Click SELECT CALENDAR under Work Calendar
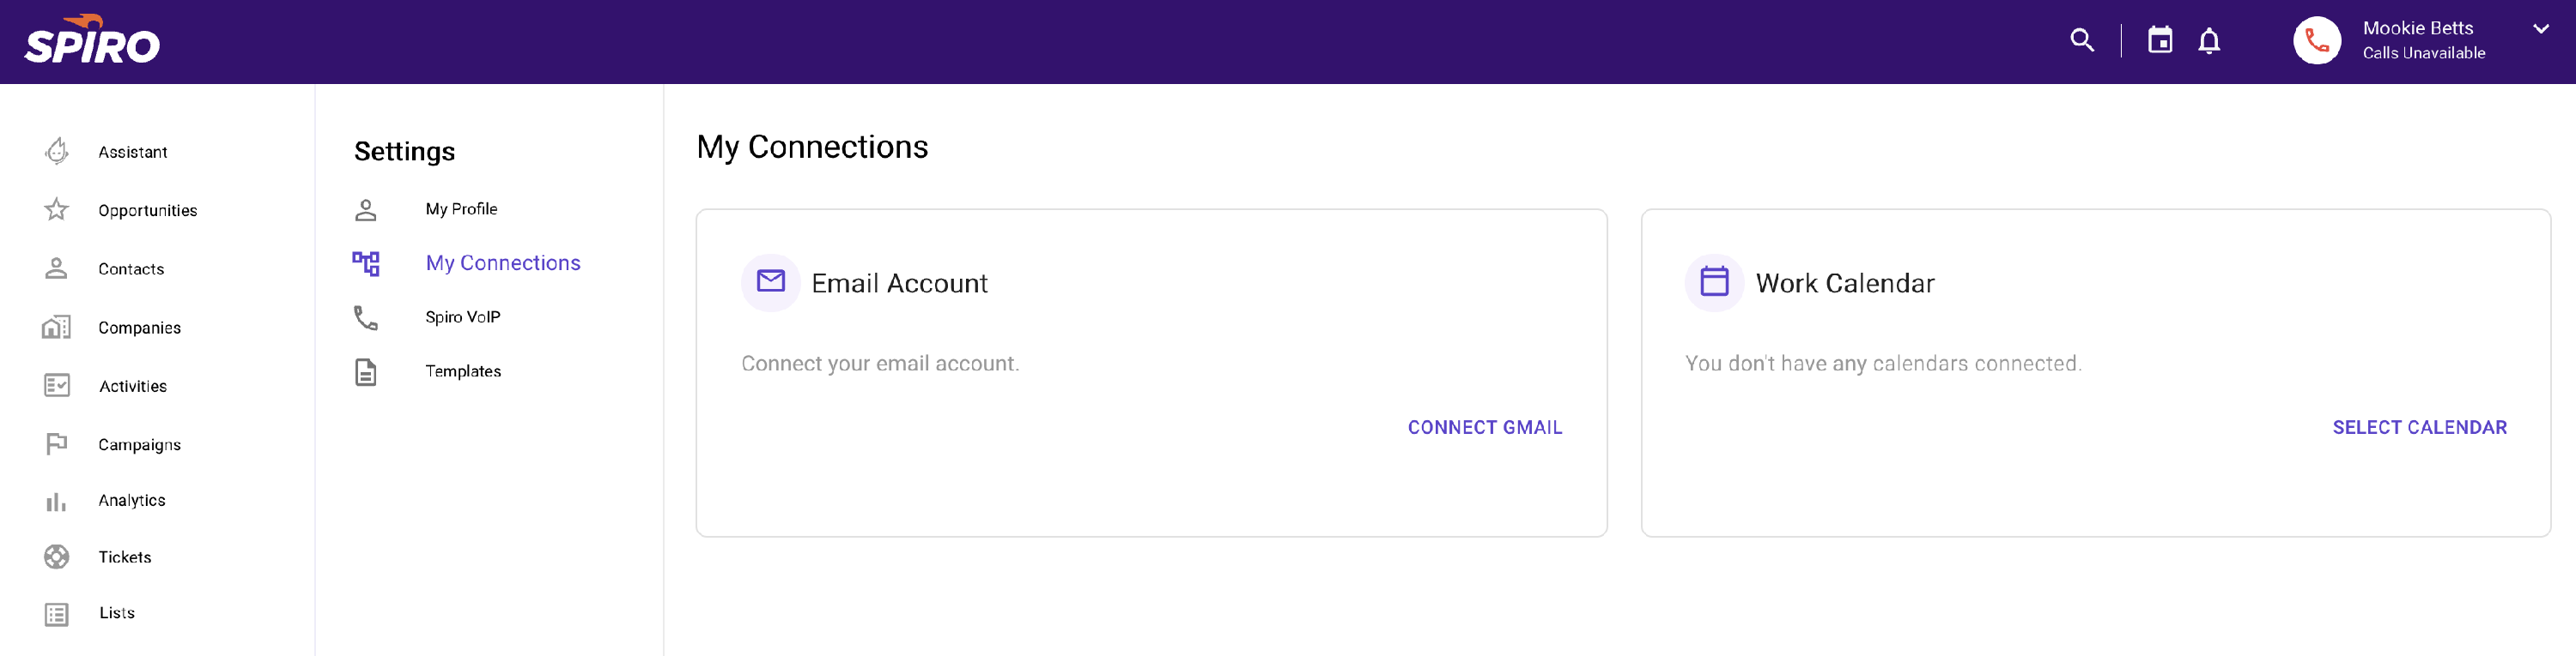This screenshot has height=656, width=2576. (x=2420, y=426)
